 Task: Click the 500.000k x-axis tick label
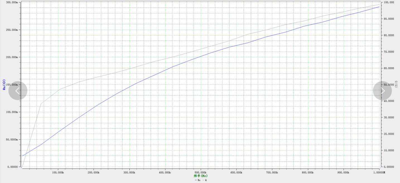201,173
